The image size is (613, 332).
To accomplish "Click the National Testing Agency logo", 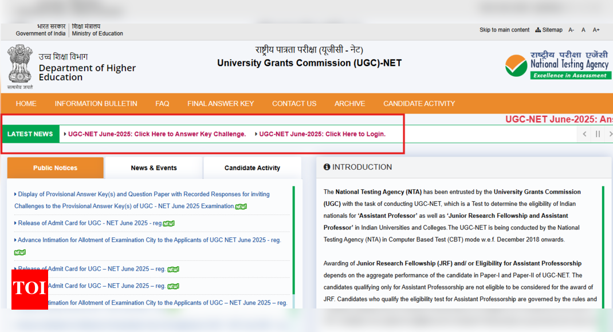I will [x=558, y=65].
